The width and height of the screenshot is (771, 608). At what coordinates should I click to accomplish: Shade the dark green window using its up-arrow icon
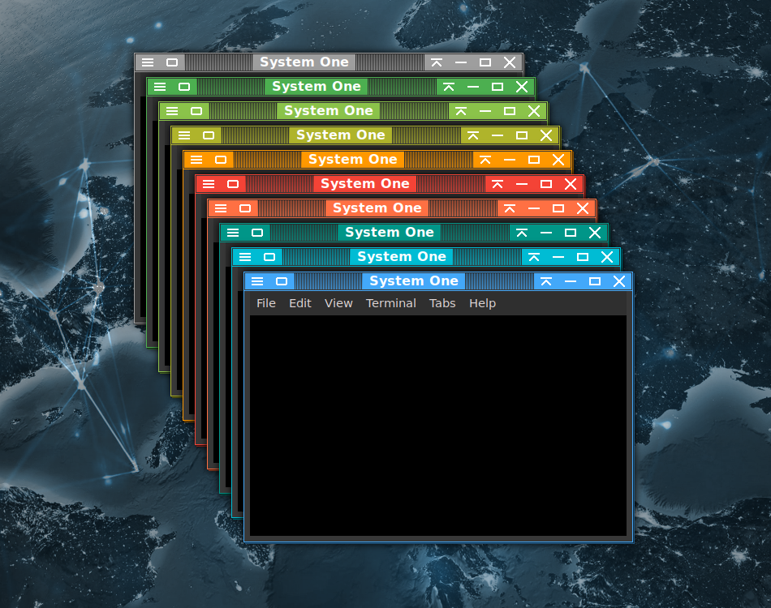449,87
